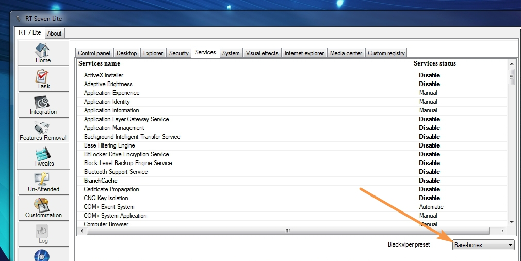521x261 pixels.
Task: Open the Control panel tab
Action: [94, 53]
